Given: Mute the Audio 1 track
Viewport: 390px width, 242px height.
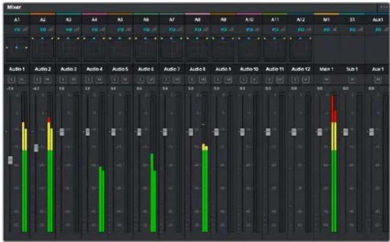Looking at the screenshot, I should 22,80.
